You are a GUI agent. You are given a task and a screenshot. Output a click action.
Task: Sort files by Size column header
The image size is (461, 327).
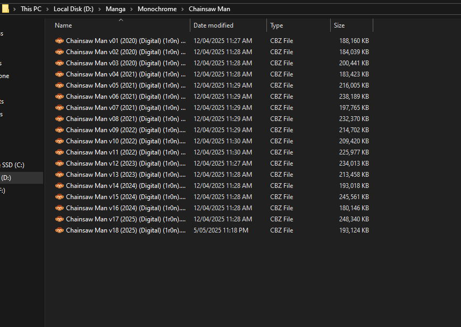pos(339,25)
